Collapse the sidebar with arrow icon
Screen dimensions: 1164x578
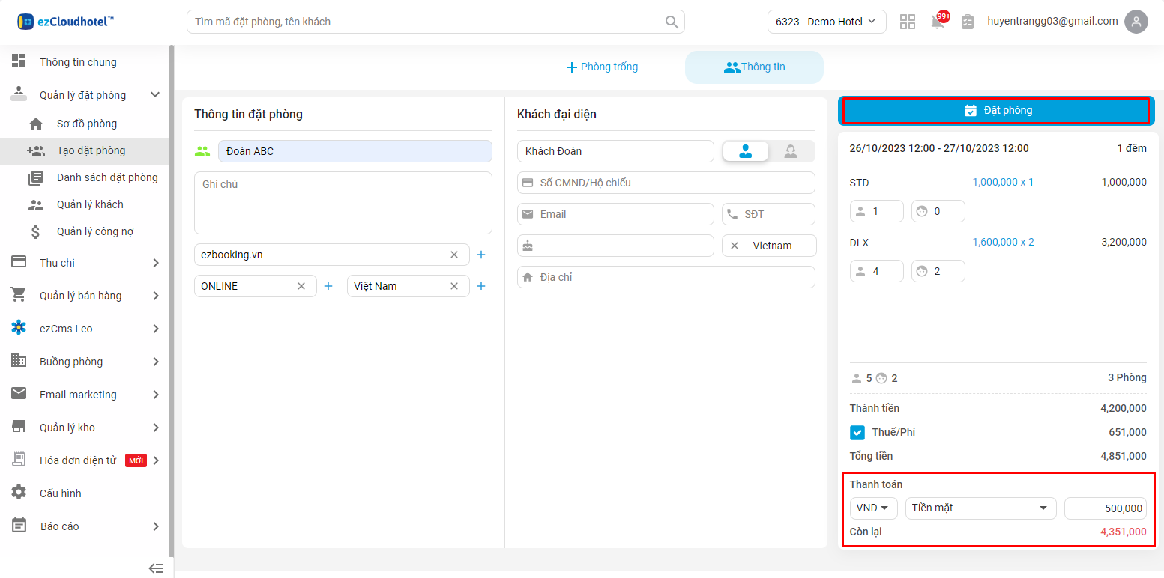coord(156,568)
